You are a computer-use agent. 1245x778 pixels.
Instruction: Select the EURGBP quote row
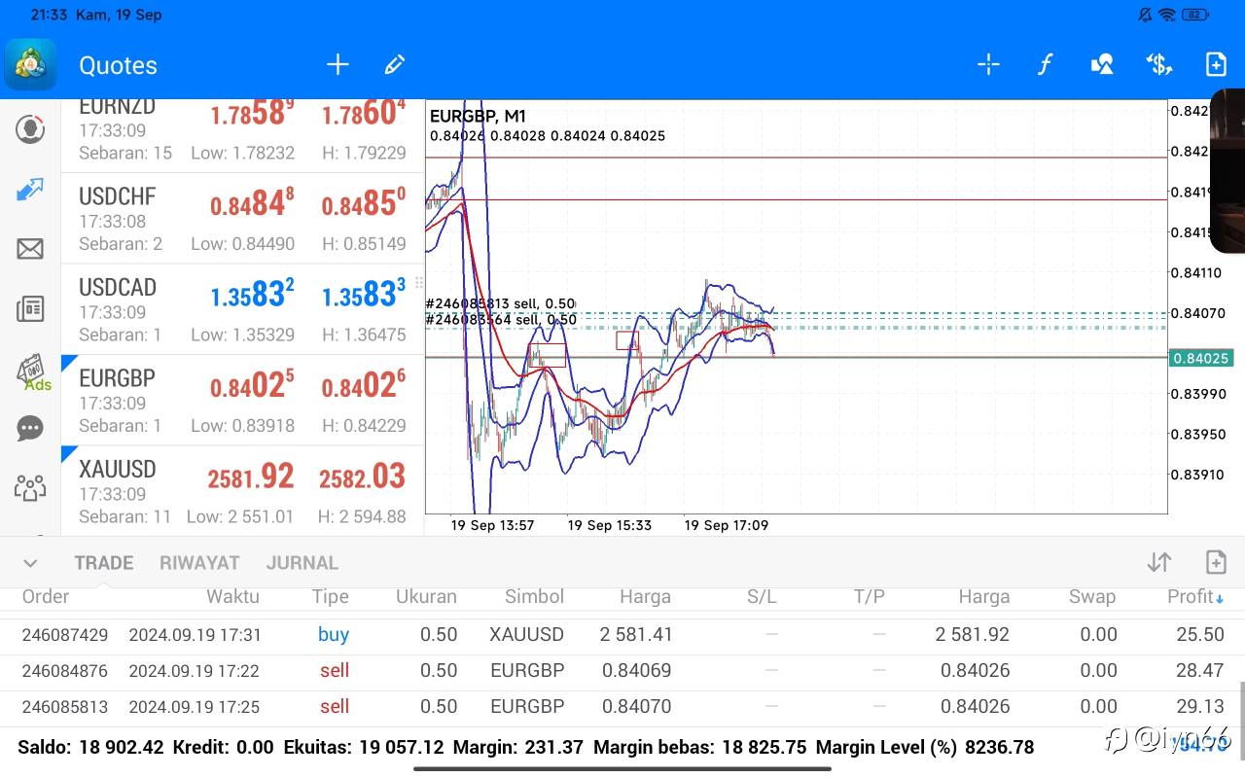(x=242, y=400)
